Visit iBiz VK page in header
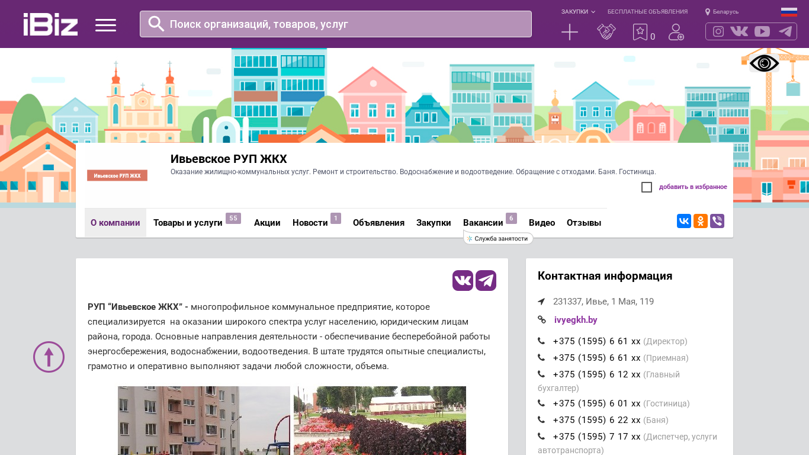Viewport: 809px width, 455px height. [739, 31]
